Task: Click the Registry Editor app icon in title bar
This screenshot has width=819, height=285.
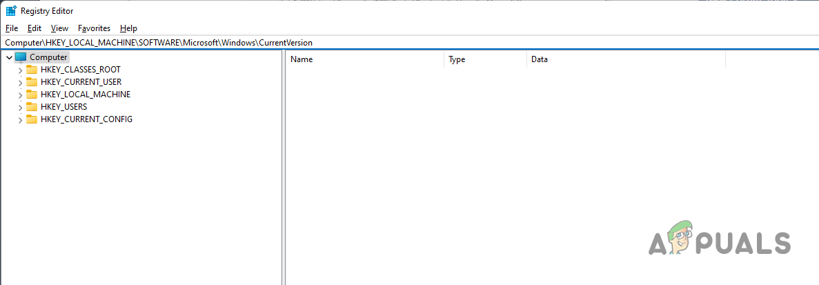Action: coord(10,11)
